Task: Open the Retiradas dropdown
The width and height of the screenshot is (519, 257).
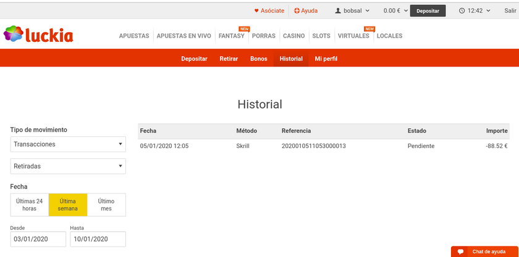Action: (68, 166)
